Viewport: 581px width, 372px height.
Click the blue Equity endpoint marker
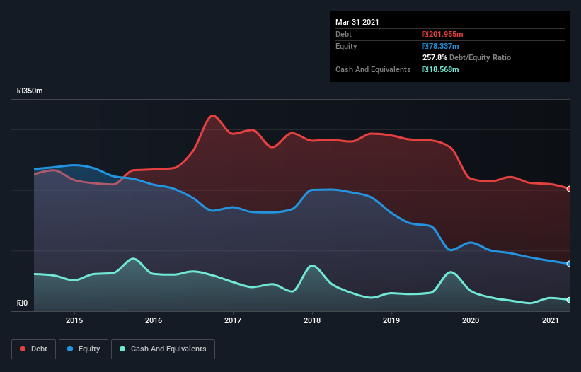tap(569, 264)
